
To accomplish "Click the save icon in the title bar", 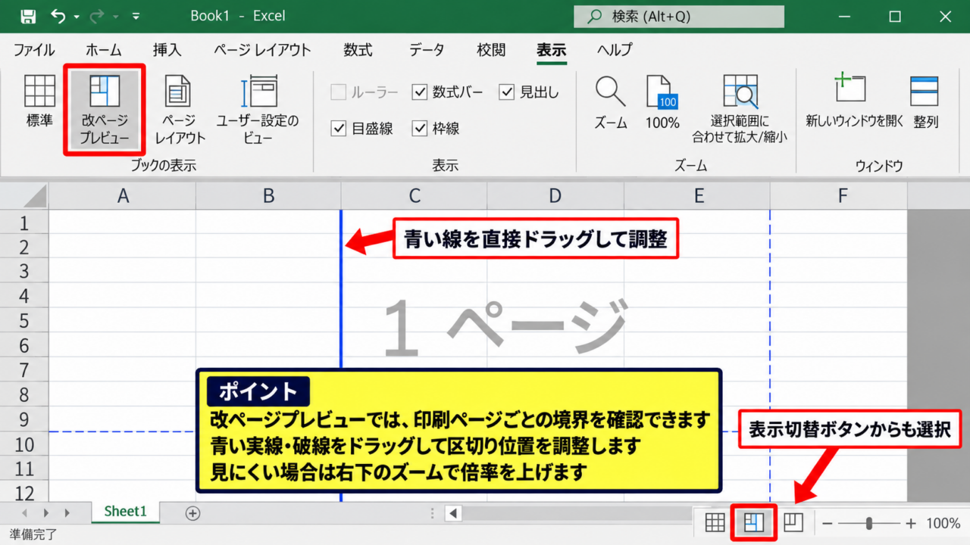I will (27, 16).
